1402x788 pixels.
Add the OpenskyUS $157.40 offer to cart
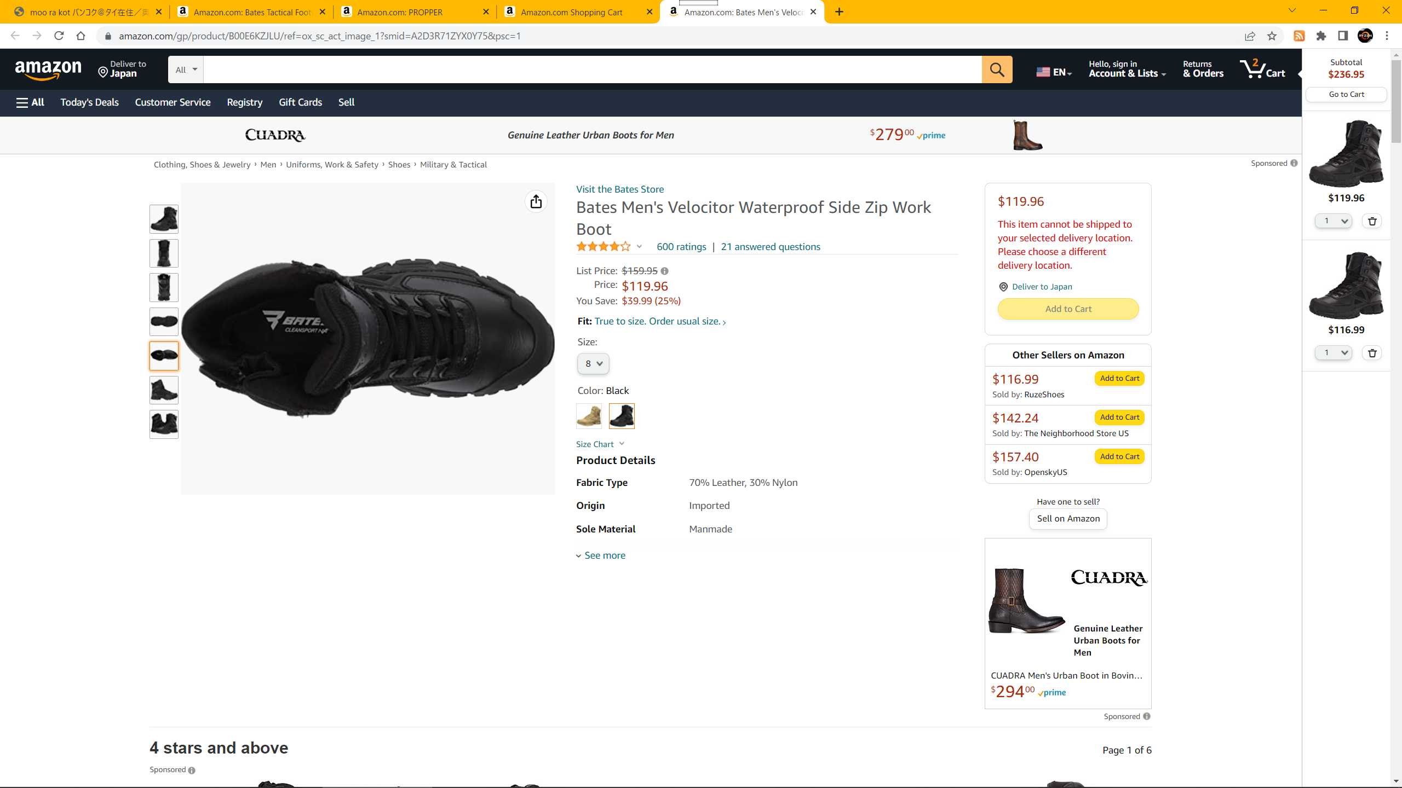(x=1119, y=457)
